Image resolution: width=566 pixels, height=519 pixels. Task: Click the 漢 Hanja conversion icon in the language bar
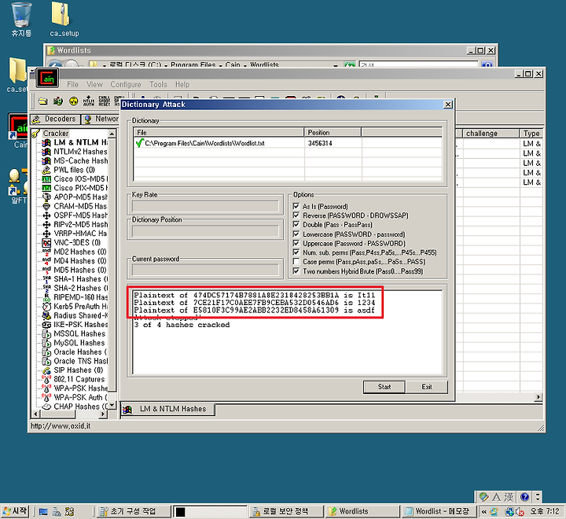click(x=509, y=497)
